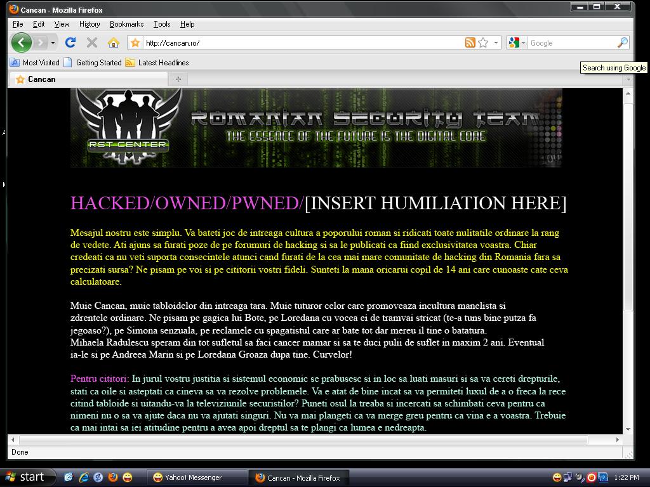Click the magnifier search button
Screen dimensions: 650x487
(623, 42)
